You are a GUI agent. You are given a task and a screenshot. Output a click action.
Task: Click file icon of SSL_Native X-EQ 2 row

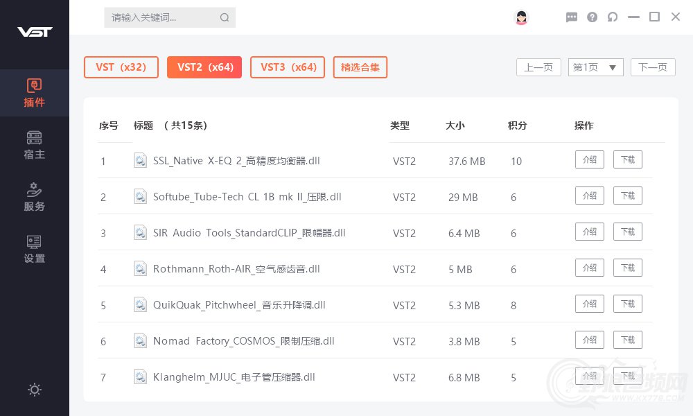point(140,160)
